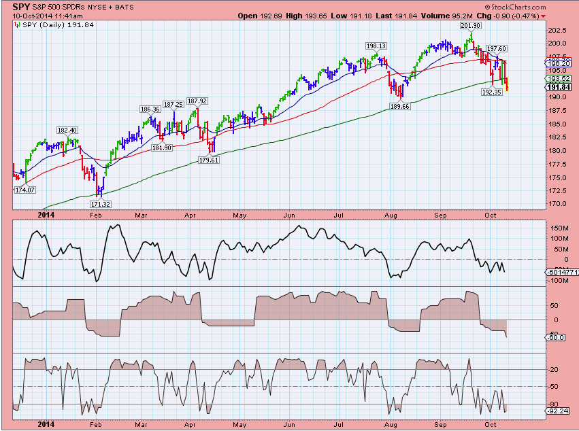The width and height of the screenshot is (579, 431).
Task: Select the 186.36 price callout
Action: pyautogui.click(x=150, y=109)
